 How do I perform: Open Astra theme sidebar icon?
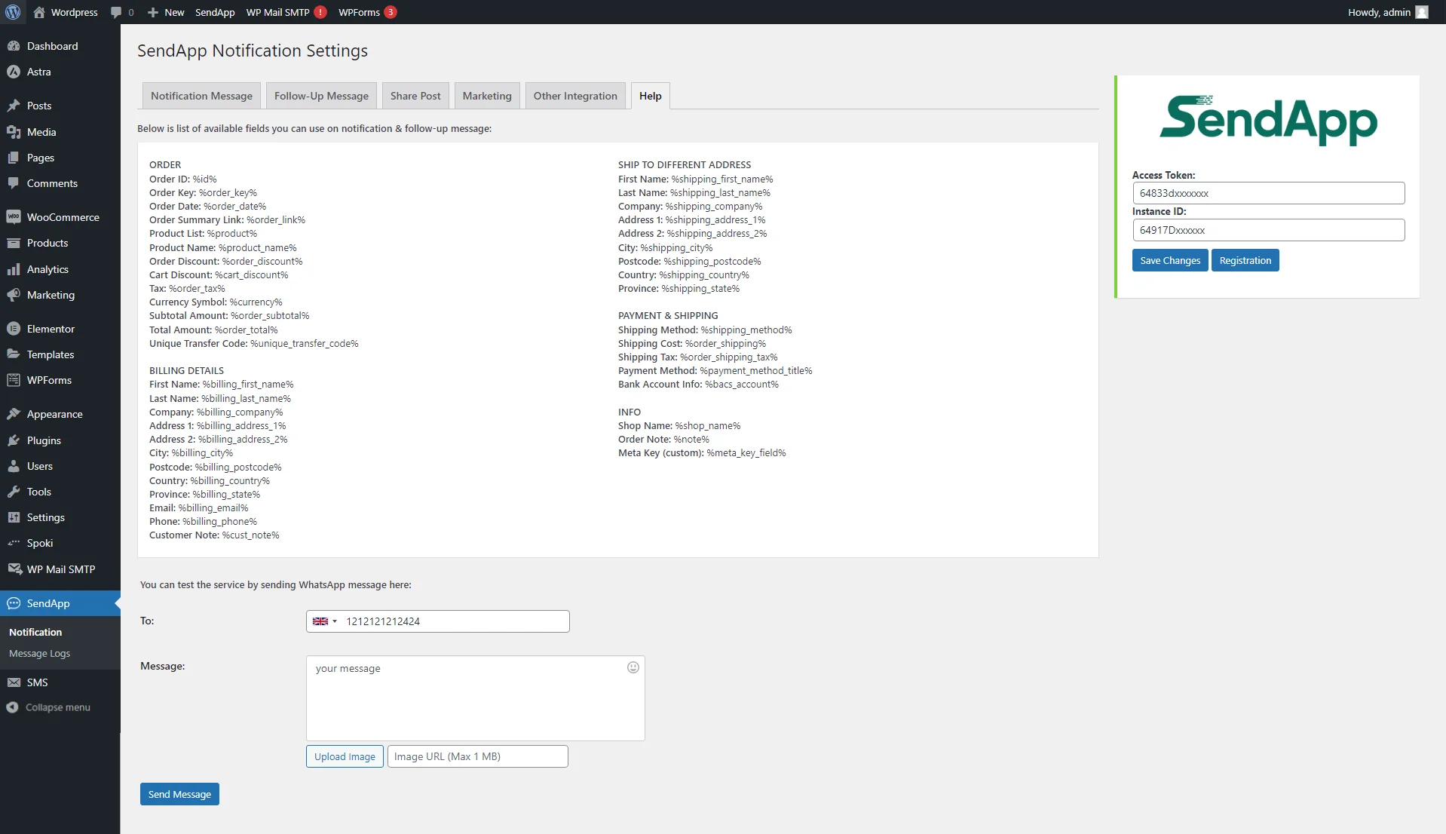[x=14, y=72]
